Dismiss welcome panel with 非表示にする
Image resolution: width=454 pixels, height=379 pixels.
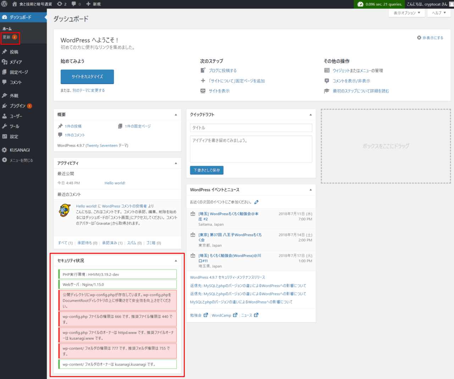(x=430, y=38)
